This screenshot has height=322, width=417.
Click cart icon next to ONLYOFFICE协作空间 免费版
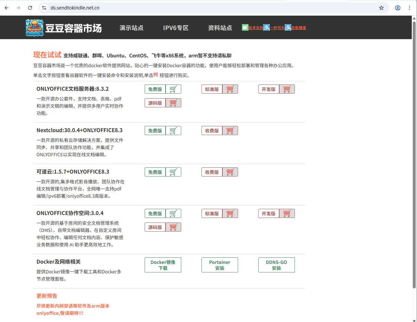coord(173,213)
